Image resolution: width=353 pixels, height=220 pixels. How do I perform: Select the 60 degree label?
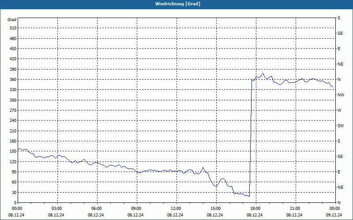[14, 182]
